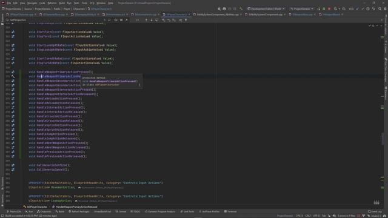Open the Terminal tool window
Screen dimensions: 388x218
click(x=230, y=211)
